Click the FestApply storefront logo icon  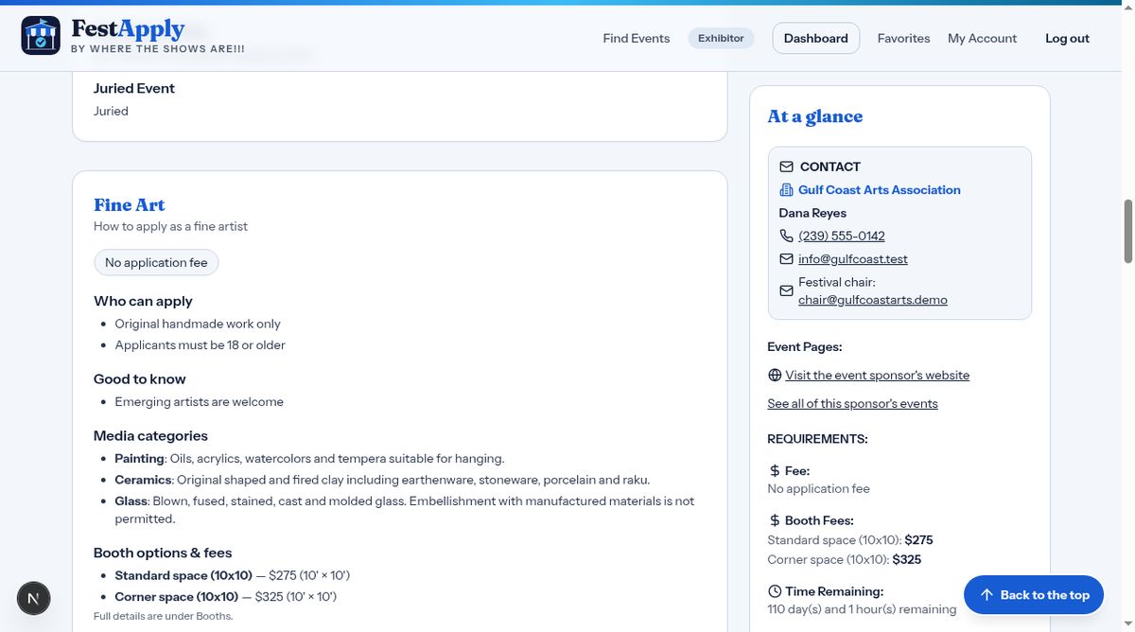(x=41, y=36)
